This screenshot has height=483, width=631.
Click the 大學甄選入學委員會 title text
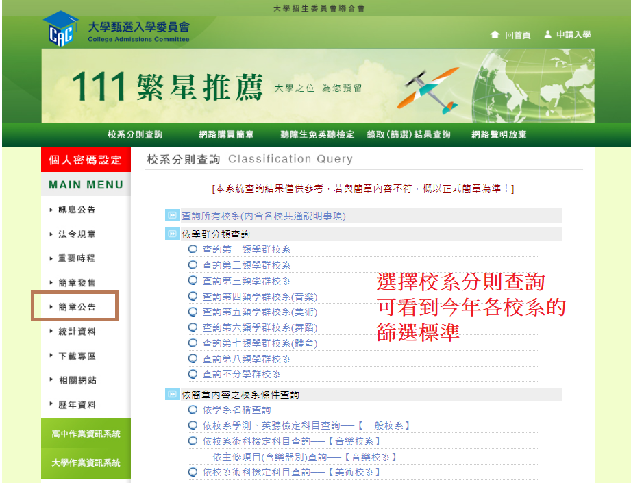click(x=138, y=27)
